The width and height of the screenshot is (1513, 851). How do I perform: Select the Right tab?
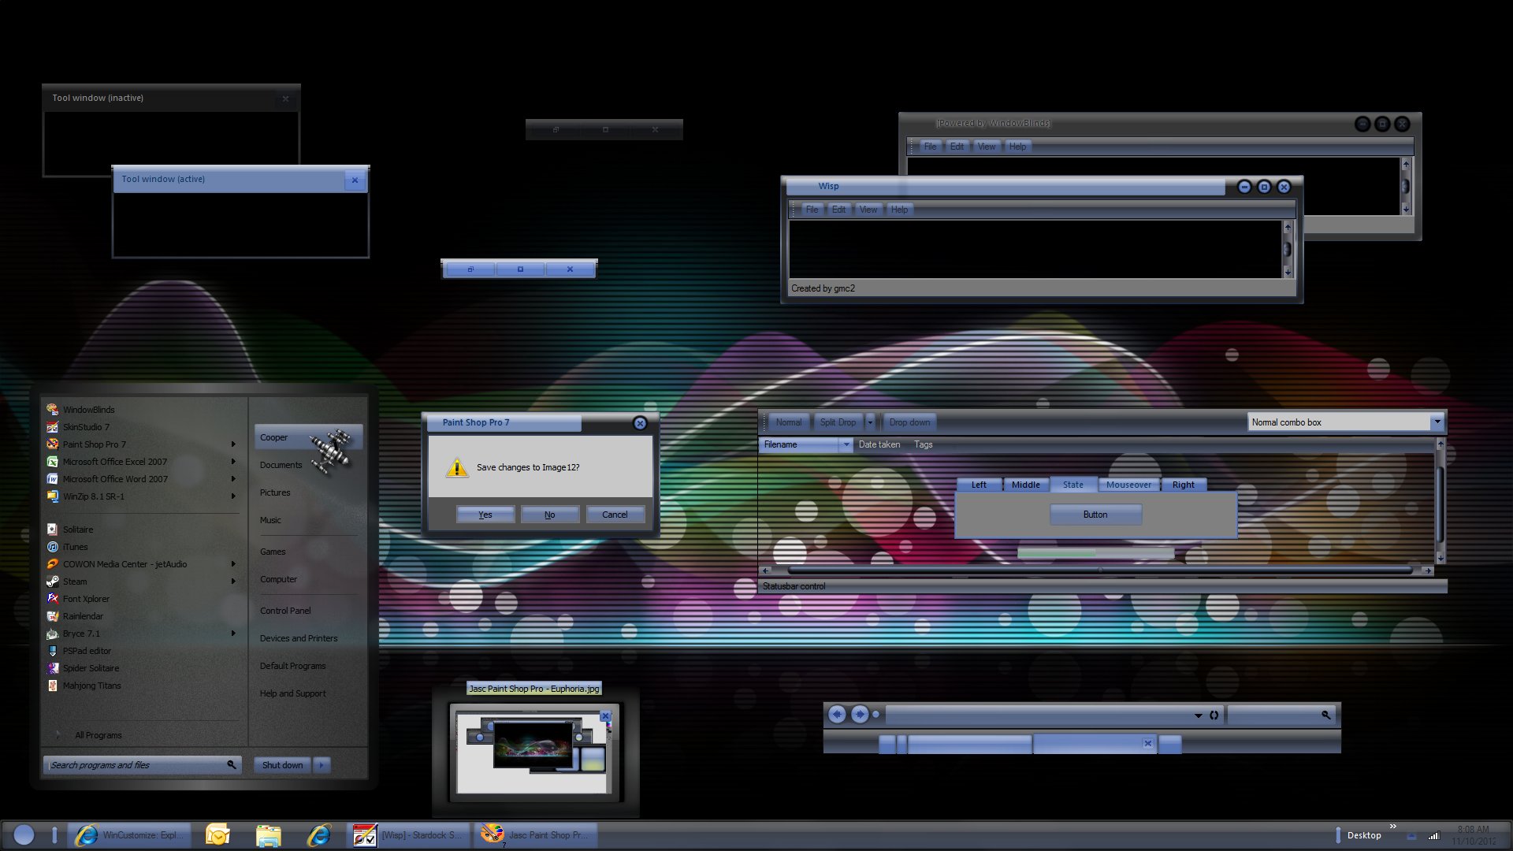tap(1183, 485)
